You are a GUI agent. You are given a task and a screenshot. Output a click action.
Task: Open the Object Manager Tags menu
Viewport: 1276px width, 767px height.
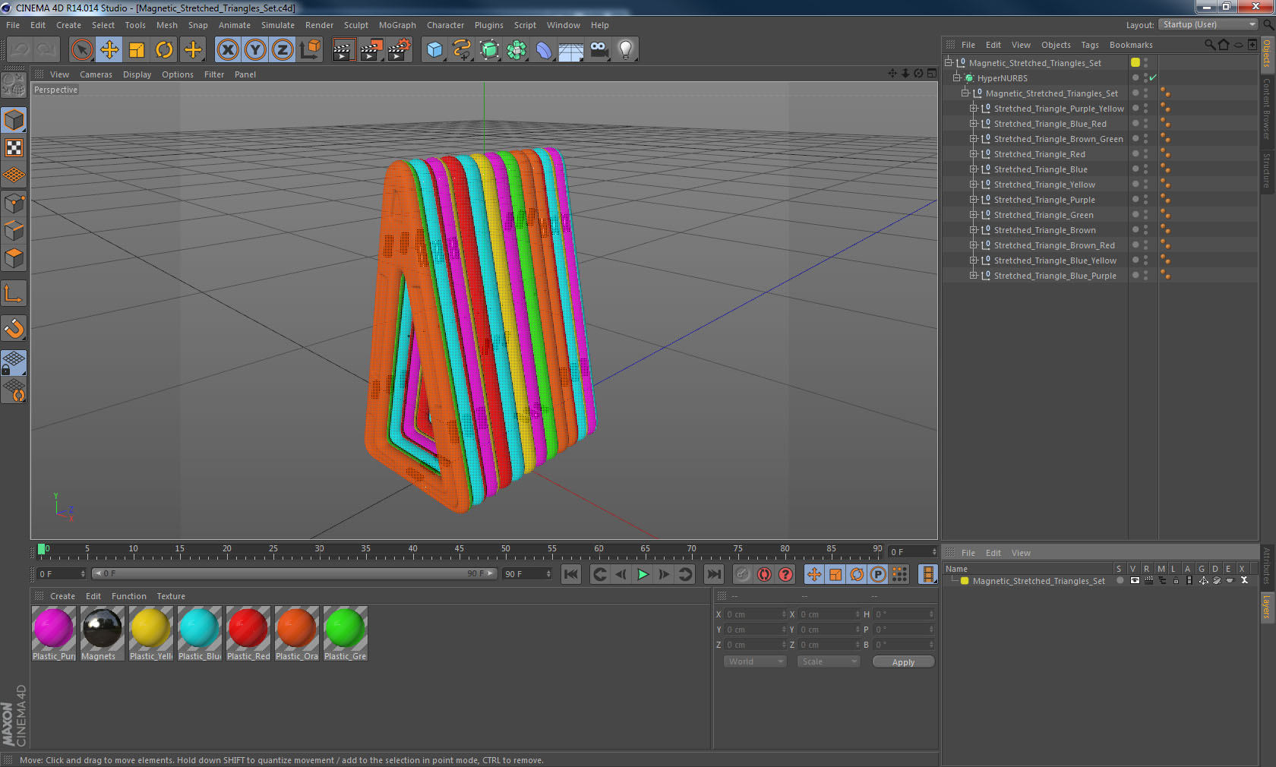pyautogui.click(x=1090, y=45)
